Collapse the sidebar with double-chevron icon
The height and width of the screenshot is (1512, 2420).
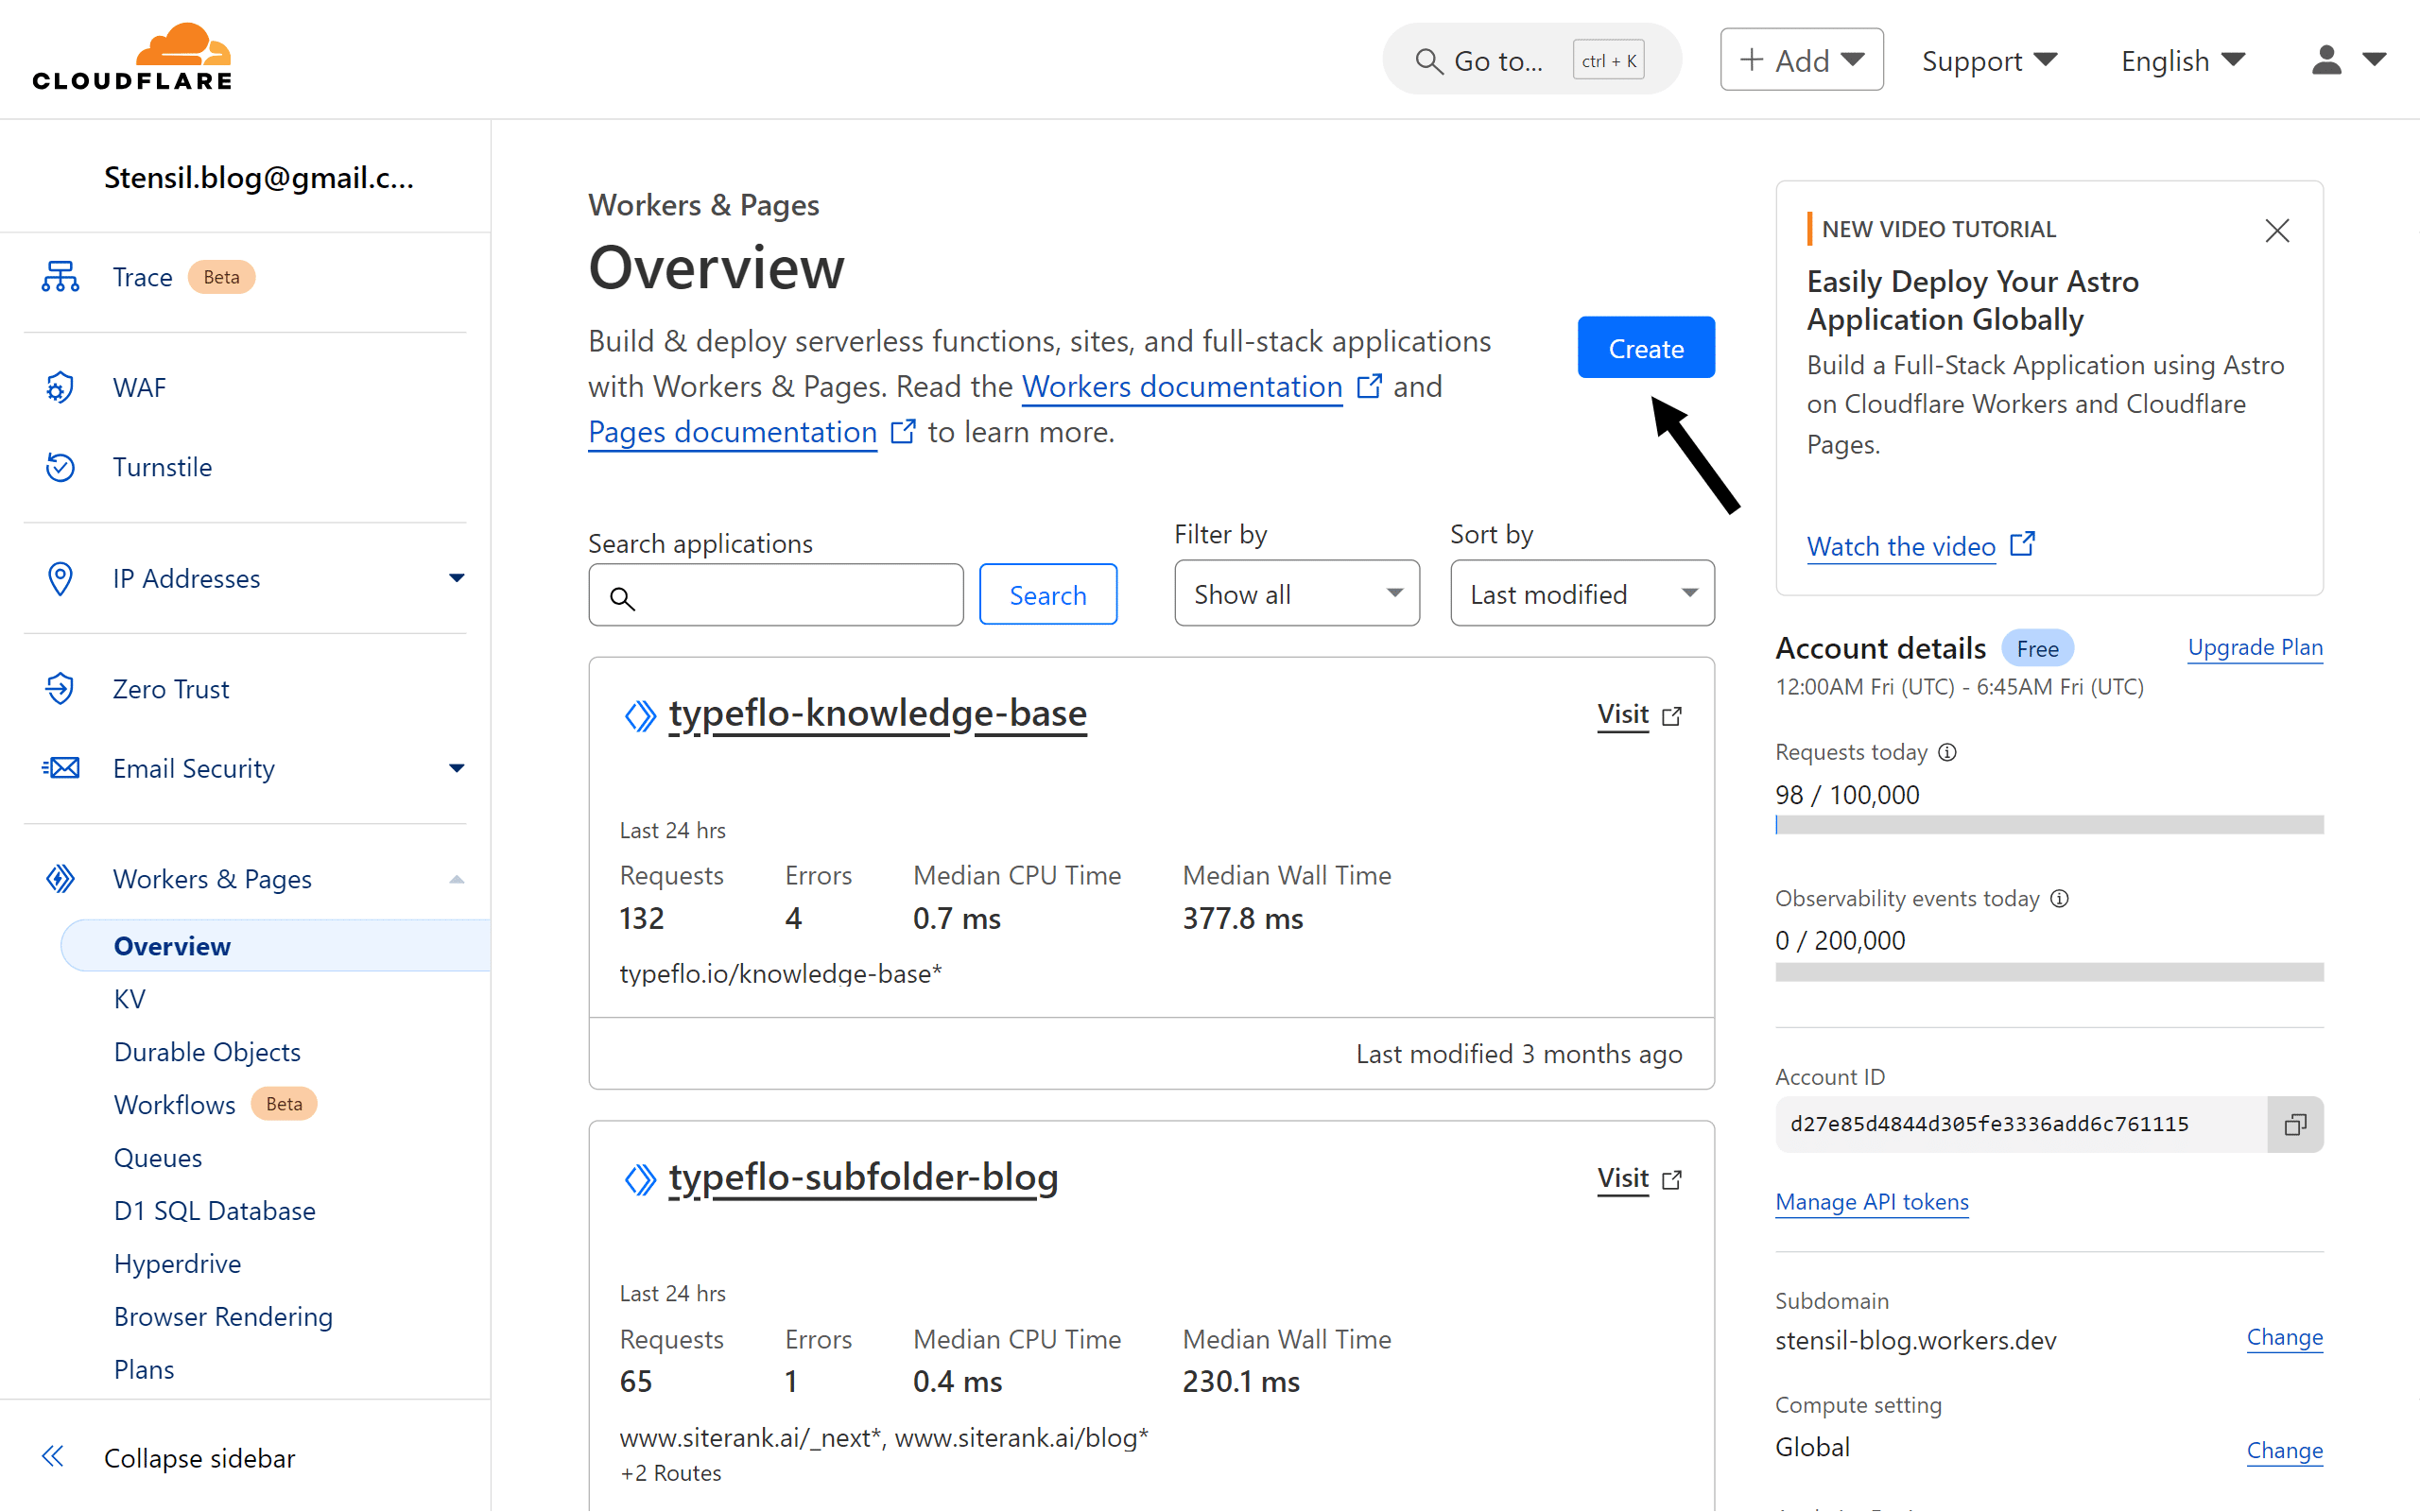click(53, 1457)
